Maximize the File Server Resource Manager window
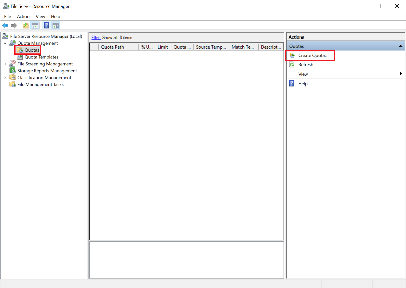 pos(379,6)
